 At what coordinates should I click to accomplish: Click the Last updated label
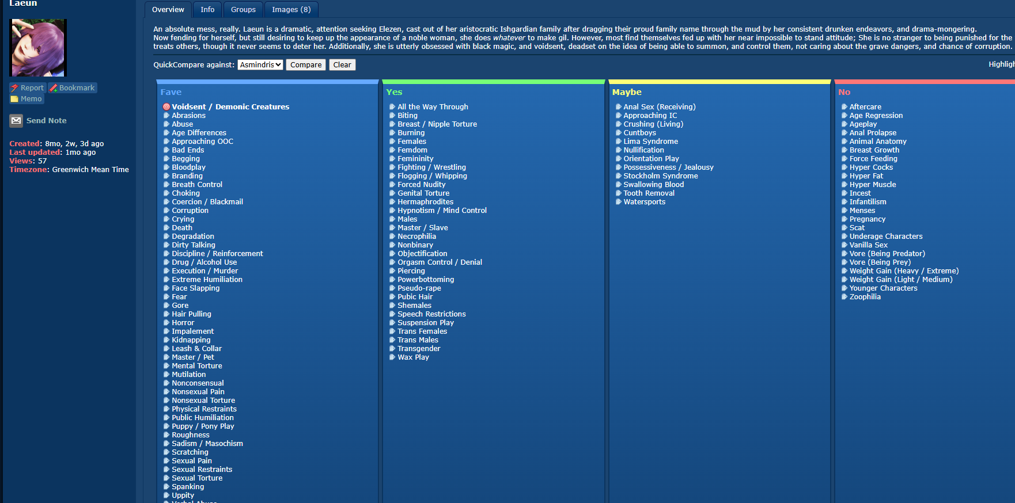pyautogui.click(x=36, y=153)
